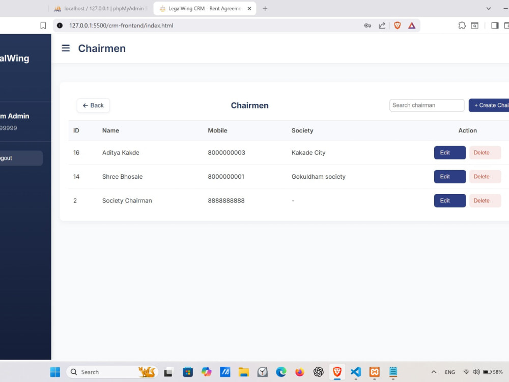Launch Microsoft Edge from taskbar
This screenshot has height=382, width=509.
coord(281,372)
